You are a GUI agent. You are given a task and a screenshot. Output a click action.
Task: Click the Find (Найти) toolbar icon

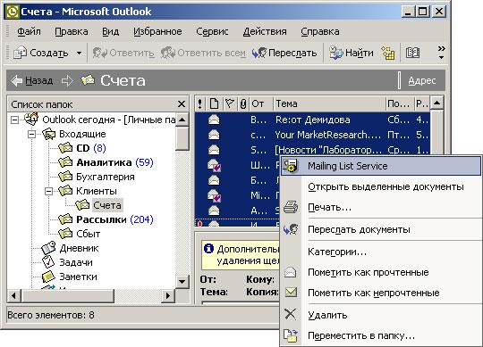pyautogui.click(x=336, y=53)
